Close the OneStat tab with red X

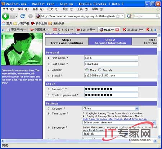(117, 30)
